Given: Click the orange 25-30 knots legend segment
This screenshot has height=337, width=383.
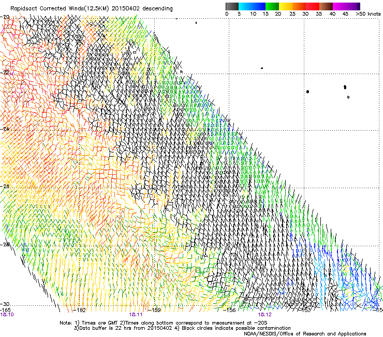Looking at the screenshot, I should (x=299, y=6).
